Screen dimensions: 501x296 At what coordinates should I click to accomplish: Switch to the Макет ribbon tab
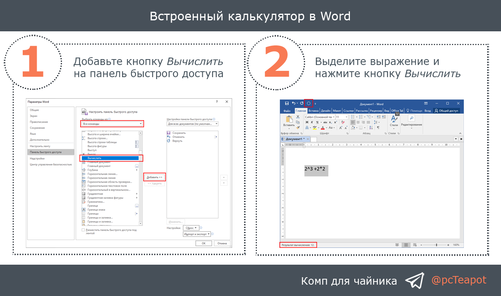click(x=337, y=111)
